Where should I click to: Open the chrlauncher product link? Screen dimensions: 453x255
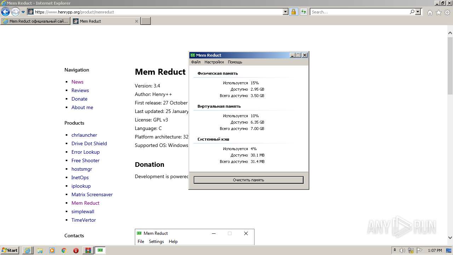pyautogui.click(x=84, y=135)
